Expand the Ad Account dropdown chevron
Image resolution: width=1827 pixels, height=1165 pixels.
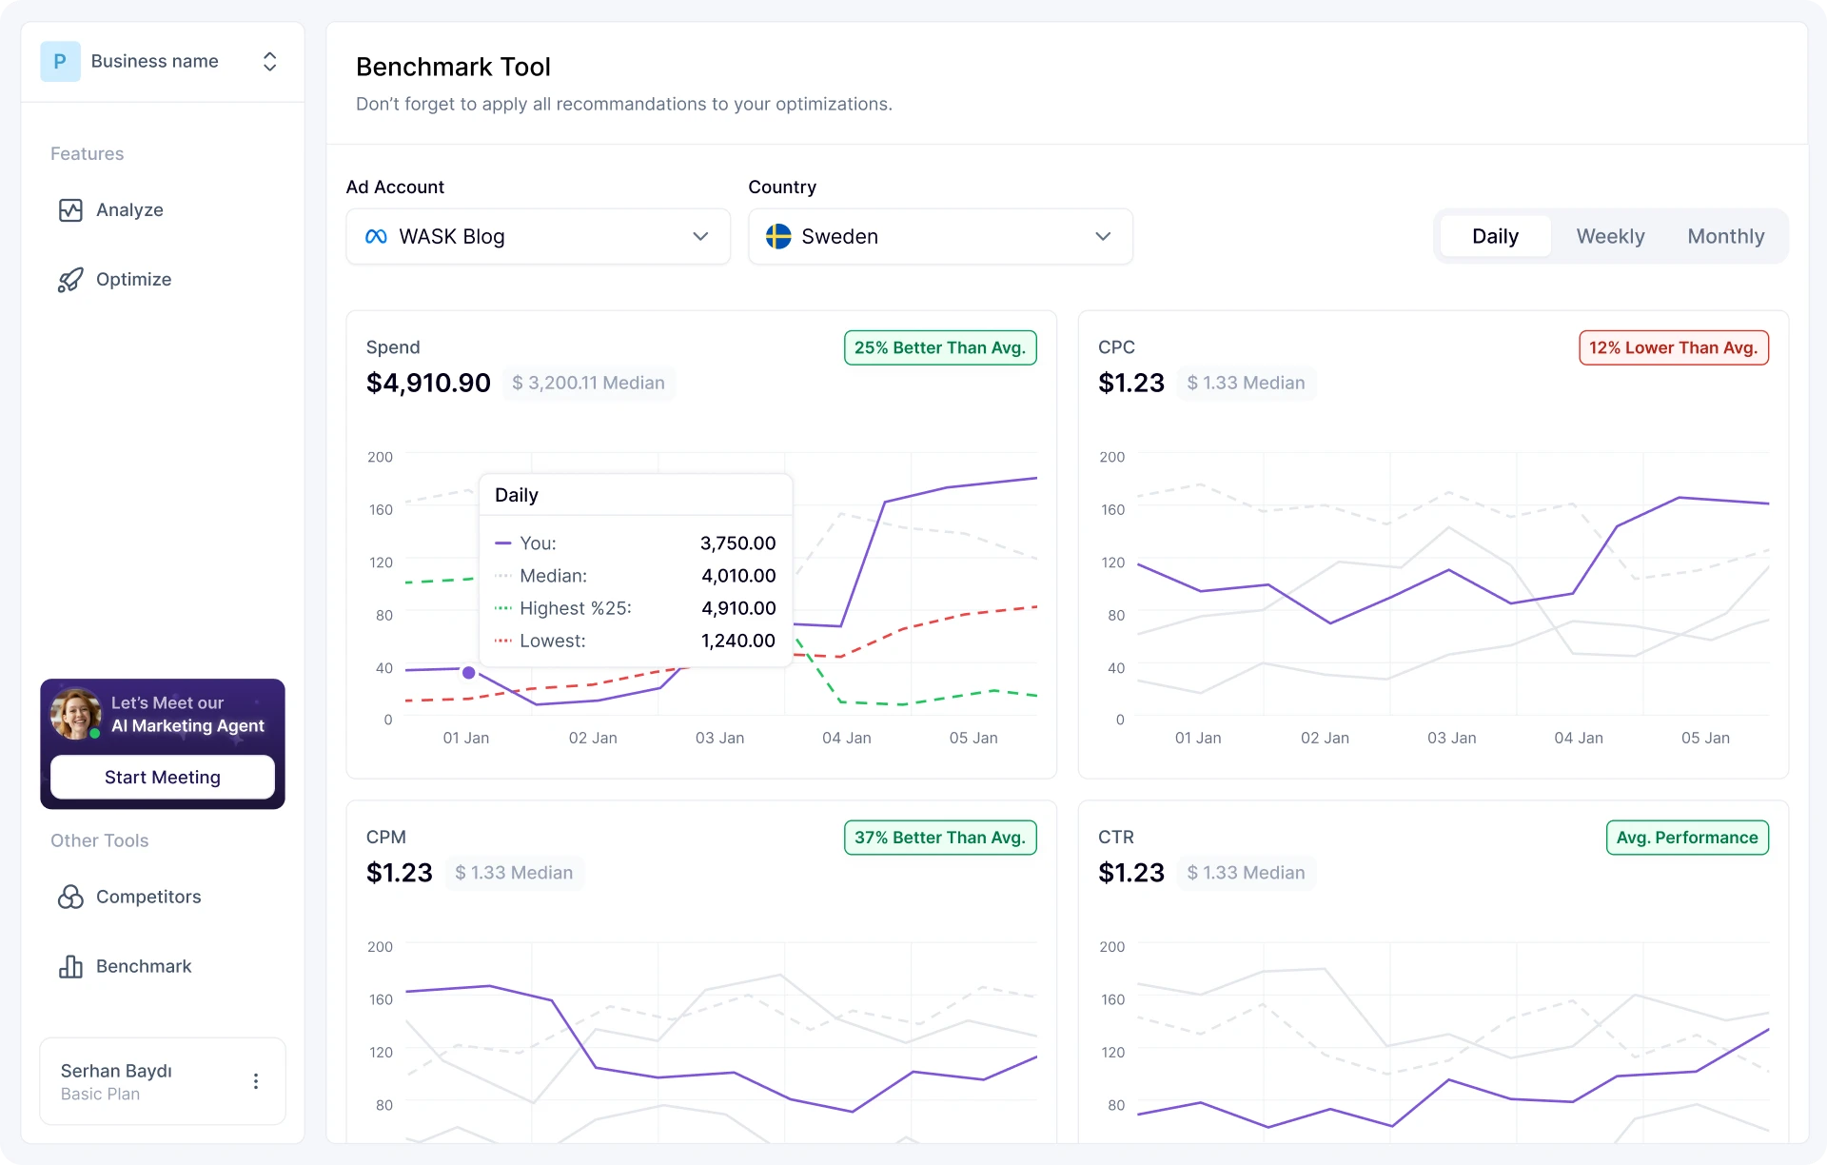pos(700,236)
